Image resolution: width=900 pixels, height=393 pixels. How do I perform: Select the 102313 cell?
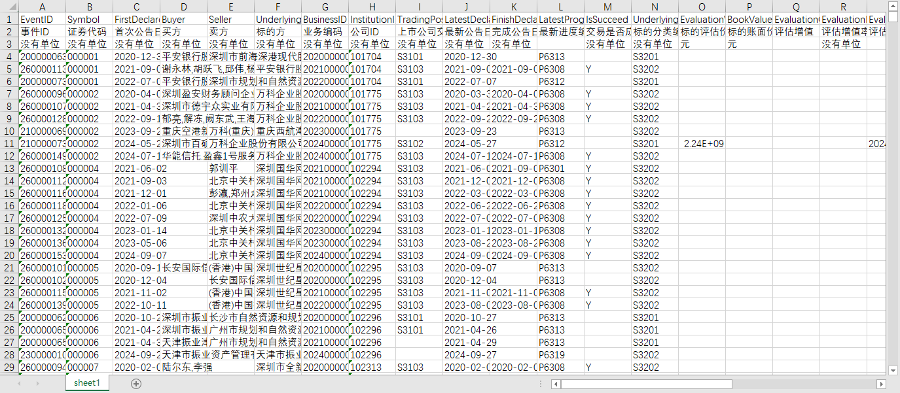pos(372,367)
